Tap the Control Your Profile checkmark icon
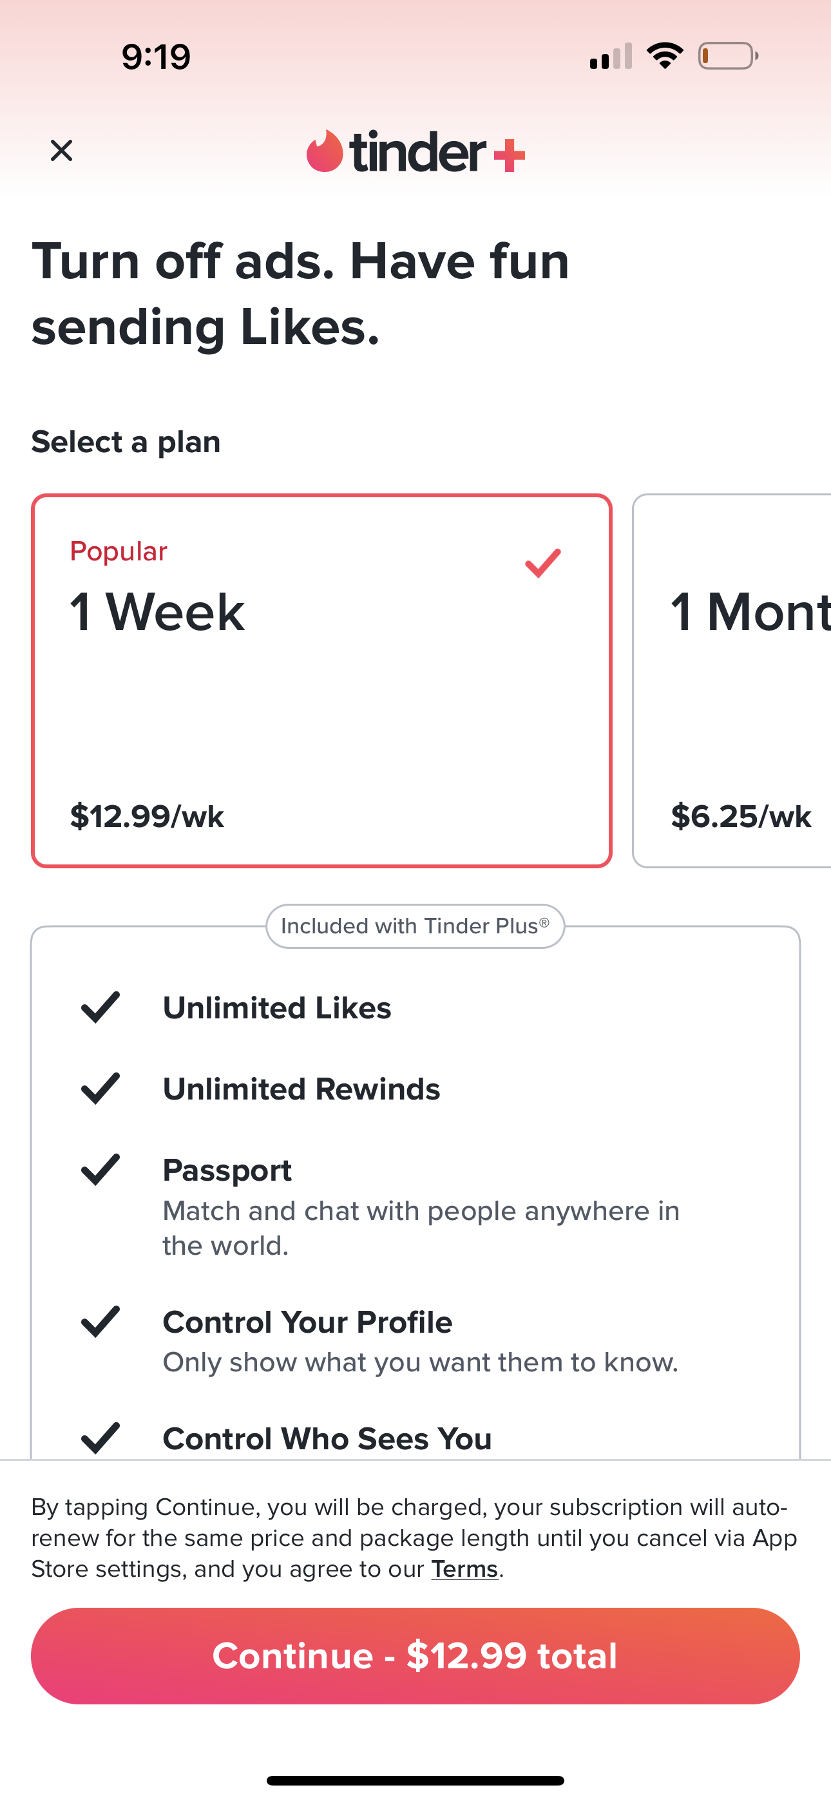This screenshot has height=1801, width=831. click(100, 1321)
